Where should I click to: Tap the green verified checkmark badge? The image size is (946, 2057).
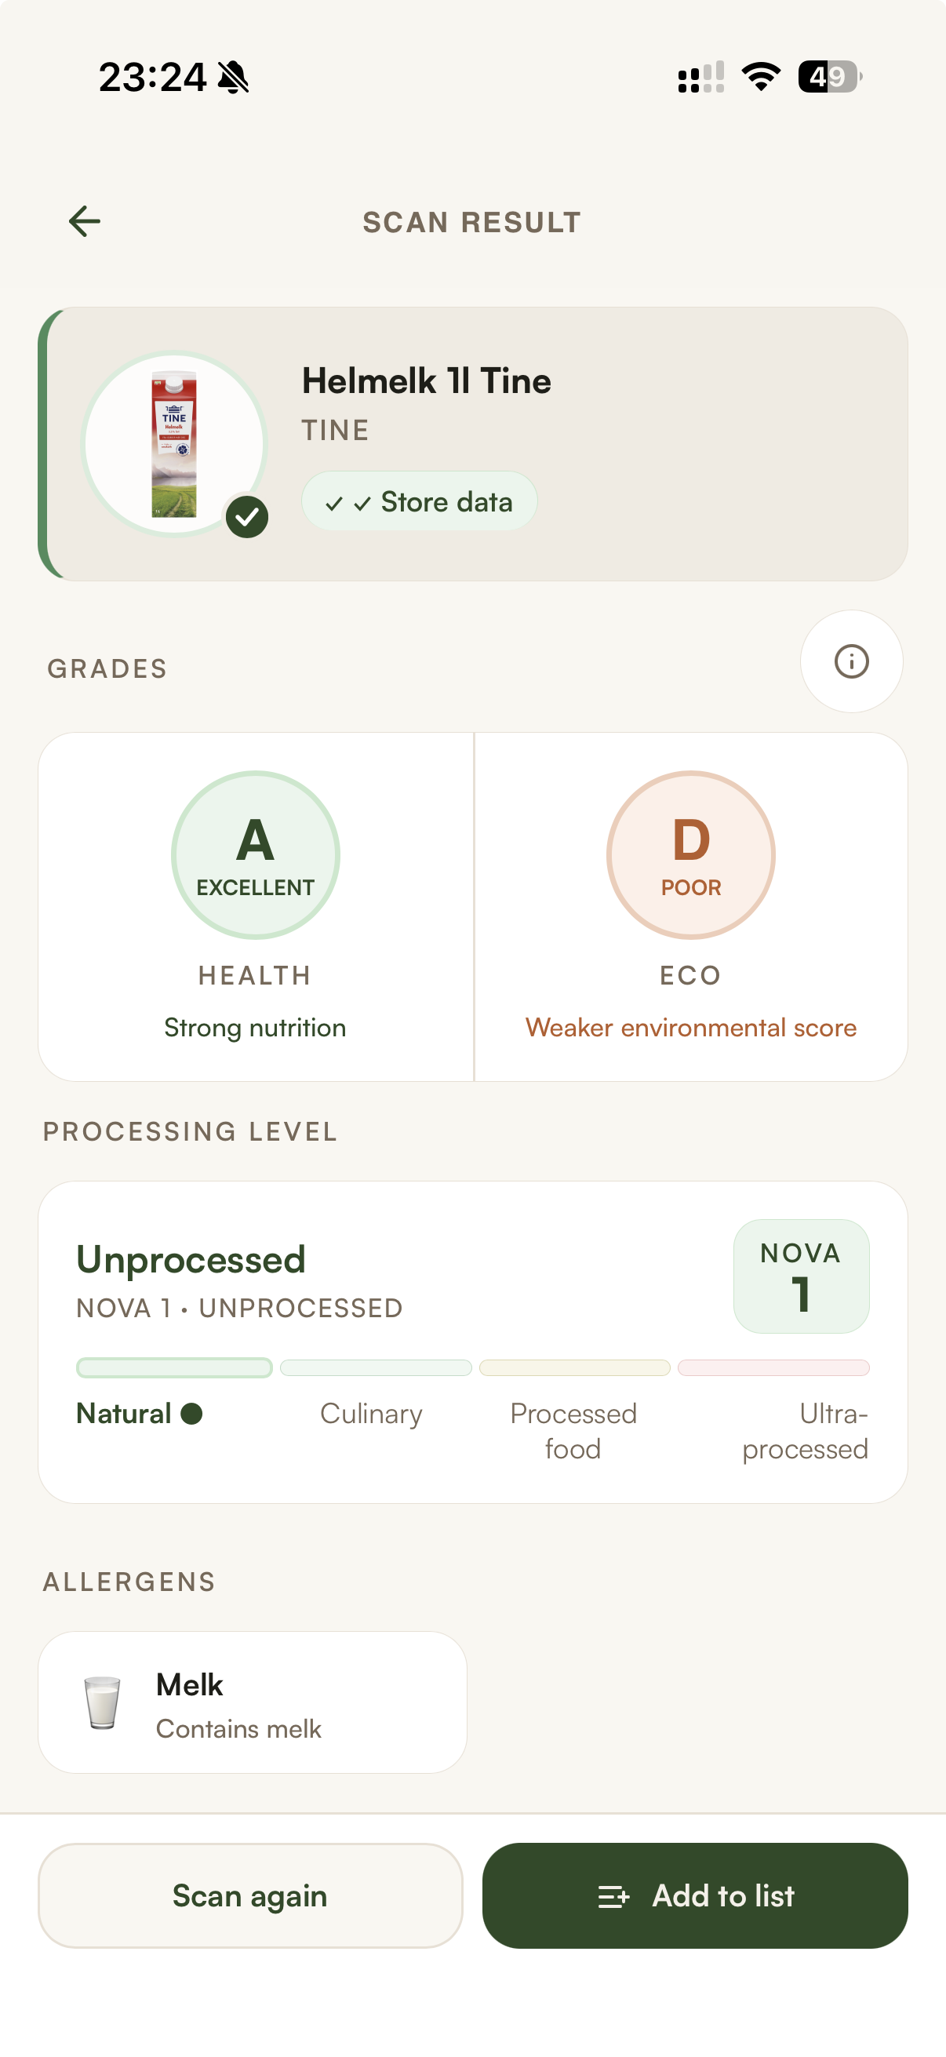click(x=246, y=517)
